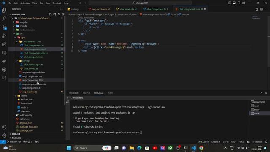
Task: Open notifications bell in status bar
Action: coord(266,142)
